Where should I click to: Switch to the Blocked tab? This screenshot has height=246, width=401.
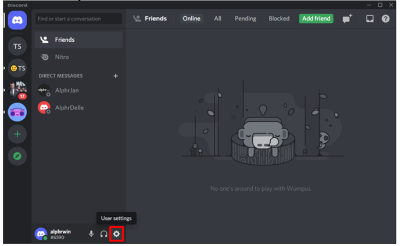[279, 19]
